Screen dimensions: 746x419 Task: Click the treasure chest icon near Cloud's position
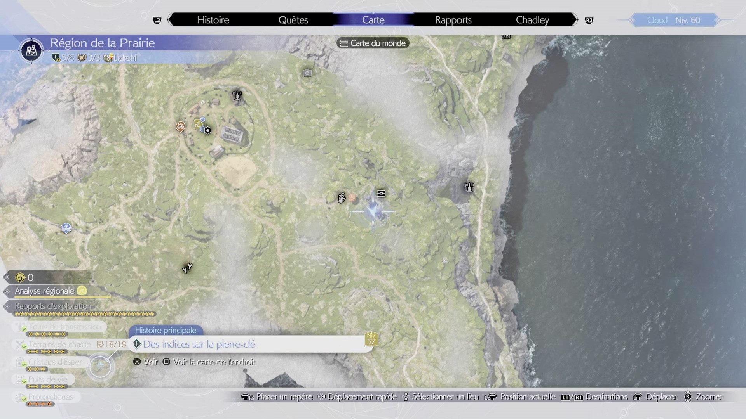(x=380, y=193)
